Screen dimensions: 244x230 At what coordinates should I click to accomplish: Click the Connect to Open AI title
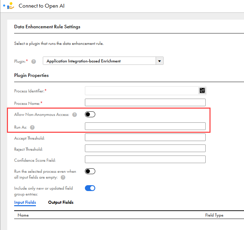41,6
